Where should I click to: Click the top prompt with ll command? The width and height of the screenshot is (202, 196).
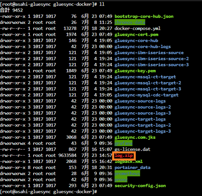(52, 4)
